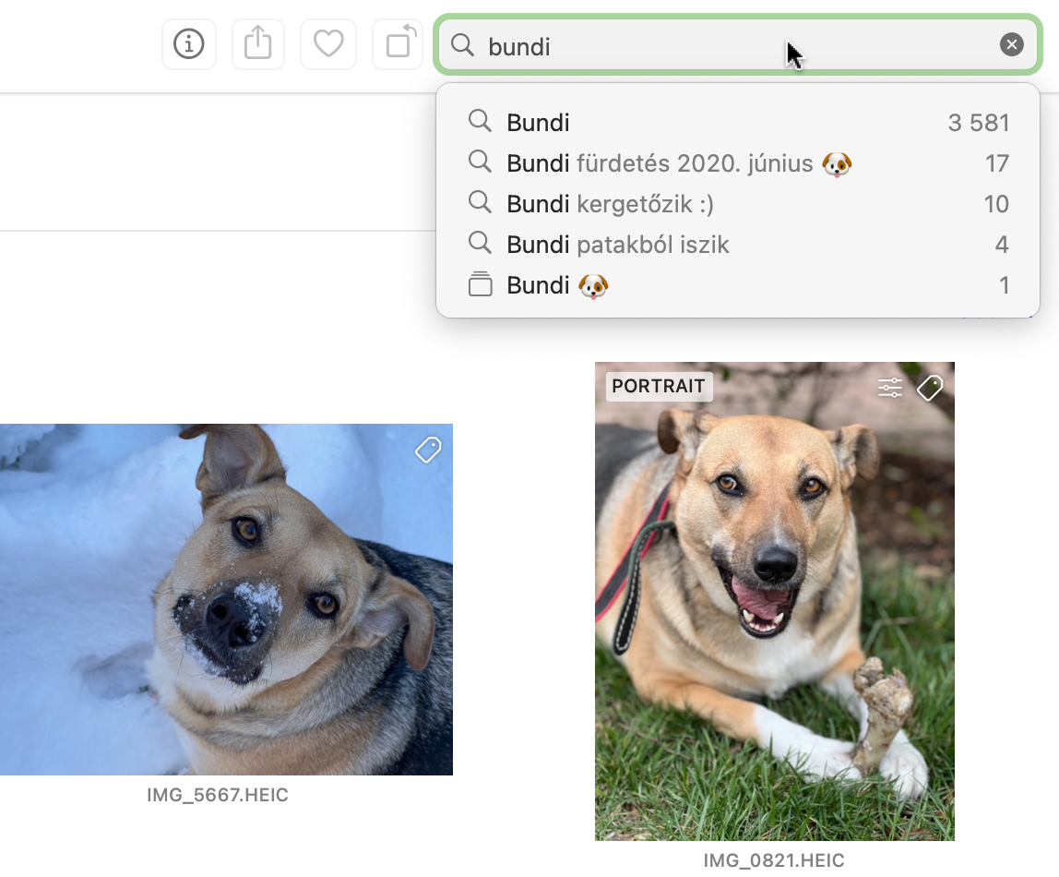Click the magnifier icon beside "Bundi fürdetés"
Viewport: 1059px width, 877px height.
pos(480,161)
